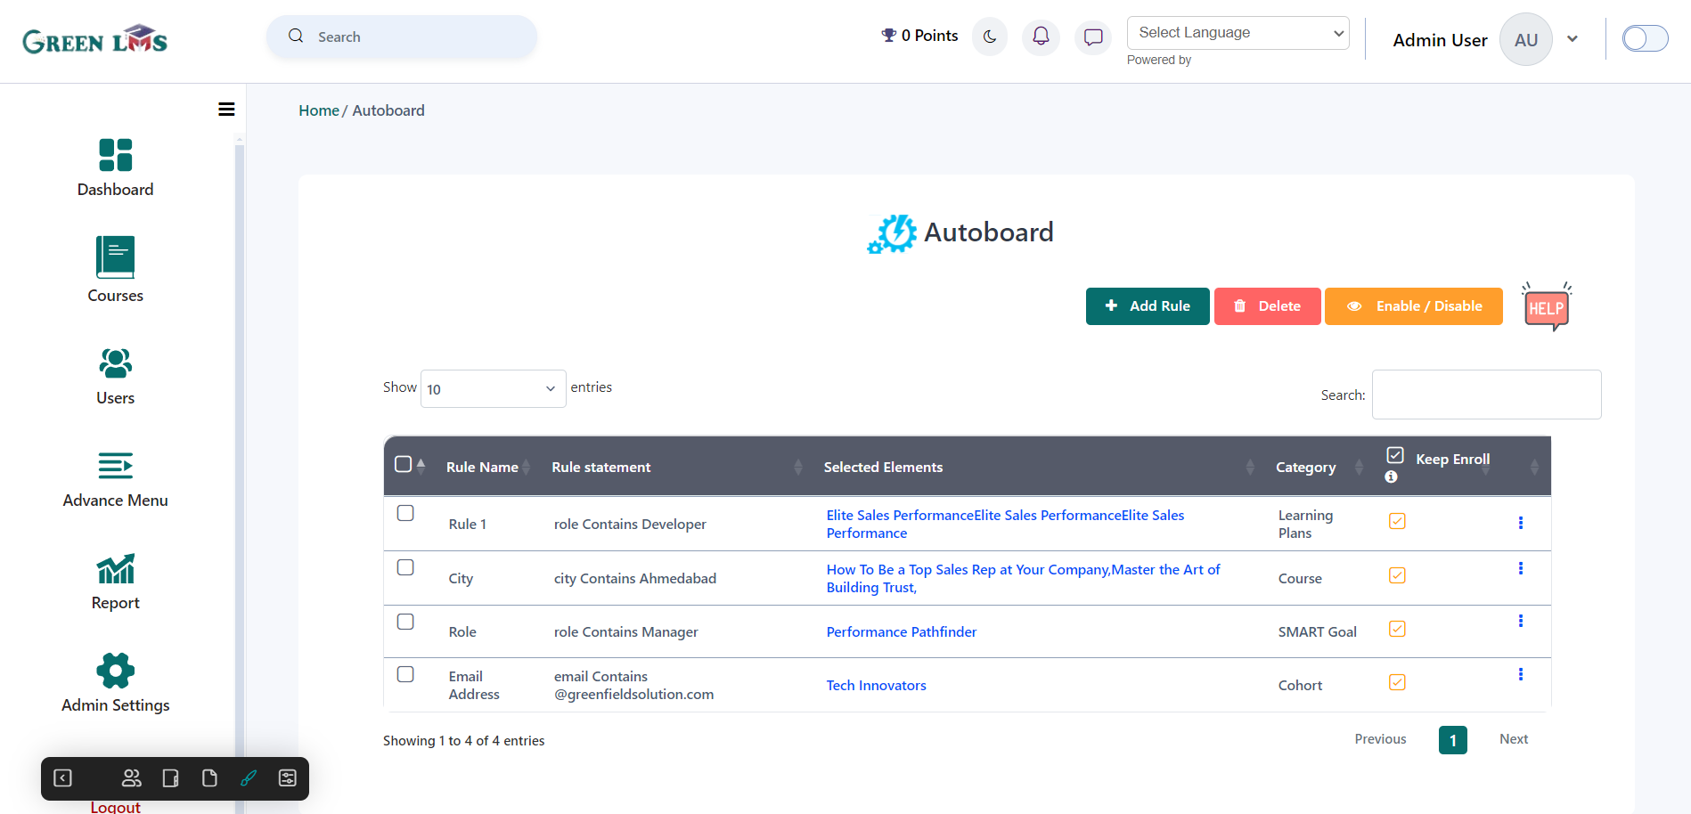
Task: Click the table Search input field
Action: 1486,395
